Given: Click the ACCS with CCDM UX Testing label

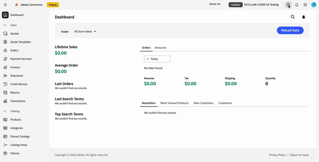Looking at the screenshot, I should (x=261, y=5).
